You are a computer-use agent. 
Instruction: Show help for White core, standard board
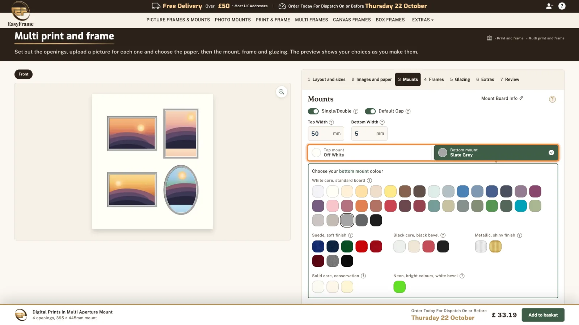(369, 181)
